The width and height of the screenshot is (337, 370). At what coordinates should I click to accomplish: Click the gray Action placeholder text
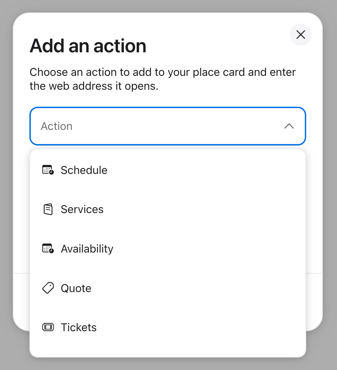[x=57, y=126]
